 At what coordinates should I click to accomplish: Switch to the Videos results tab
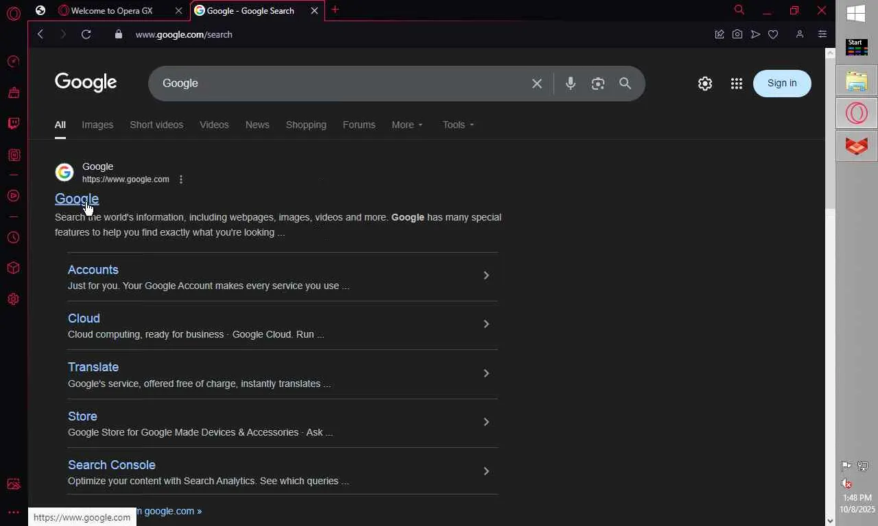click(x=214, y=125)
